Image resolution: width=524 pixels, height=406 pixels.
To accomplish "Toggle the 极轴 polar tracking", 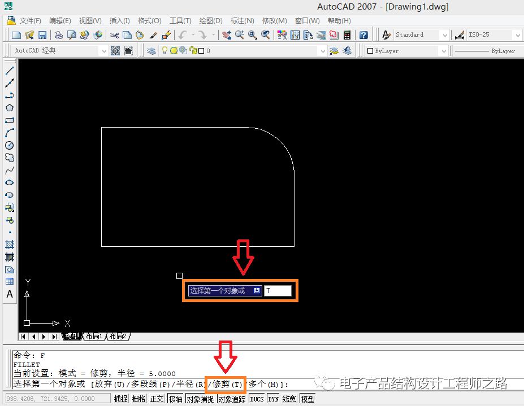I will point(175,399).
